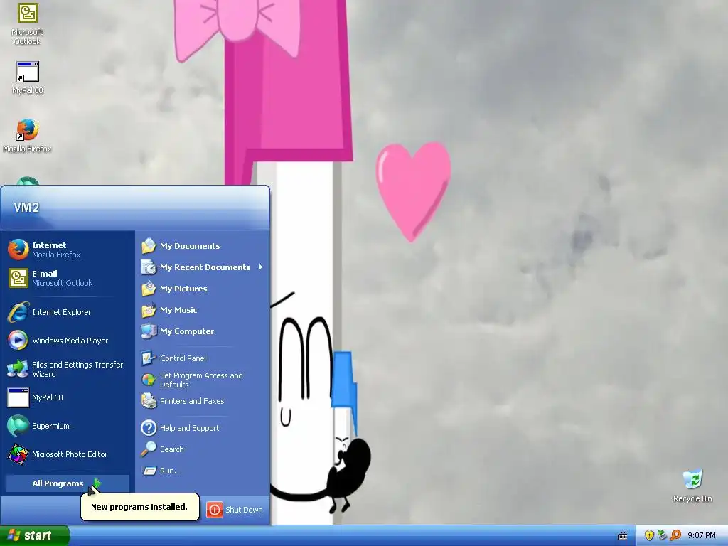Screen dimensions: 728x546
Task: Click Help and Support label
Action: click(189, 427)
